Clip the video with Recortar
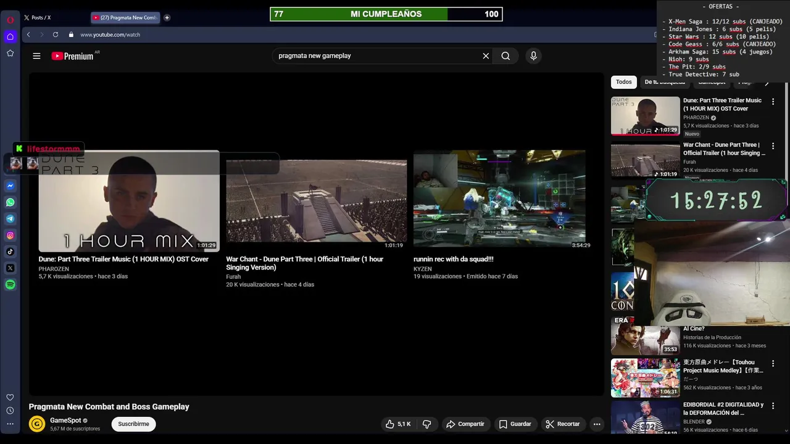Image resolution: width=790 pixels, height=444 pixels. [563, 424]
